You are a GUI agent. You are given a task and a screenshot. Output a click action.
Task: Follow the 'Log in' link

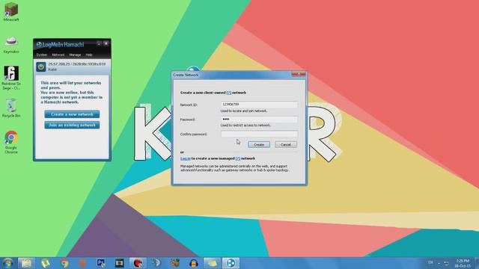186,158
